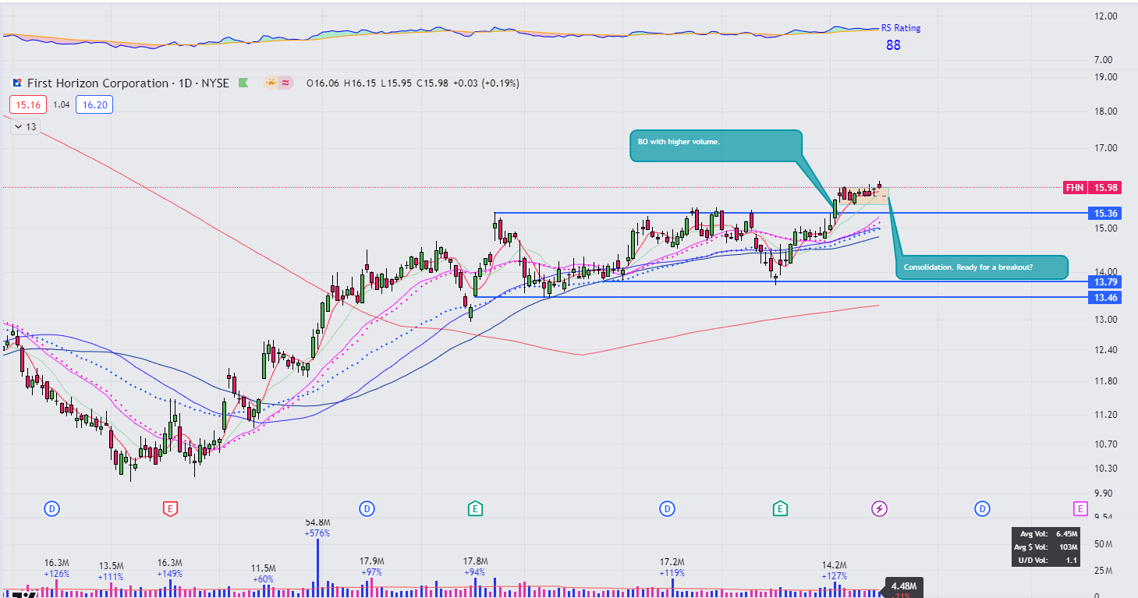Click the 13.79 horizontal line price label

pyautogui.click(x=1107, y=281)
